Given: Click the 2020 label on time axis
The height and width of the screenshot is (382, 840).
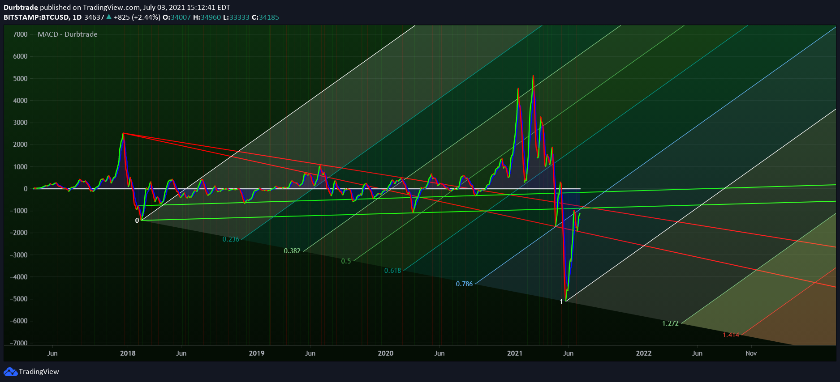Looking at the screenshot, I should point(386,353).
